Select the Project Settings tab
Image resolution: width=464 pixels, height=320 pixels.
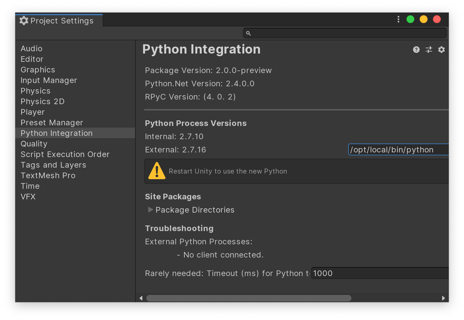(x=59, y=20)
